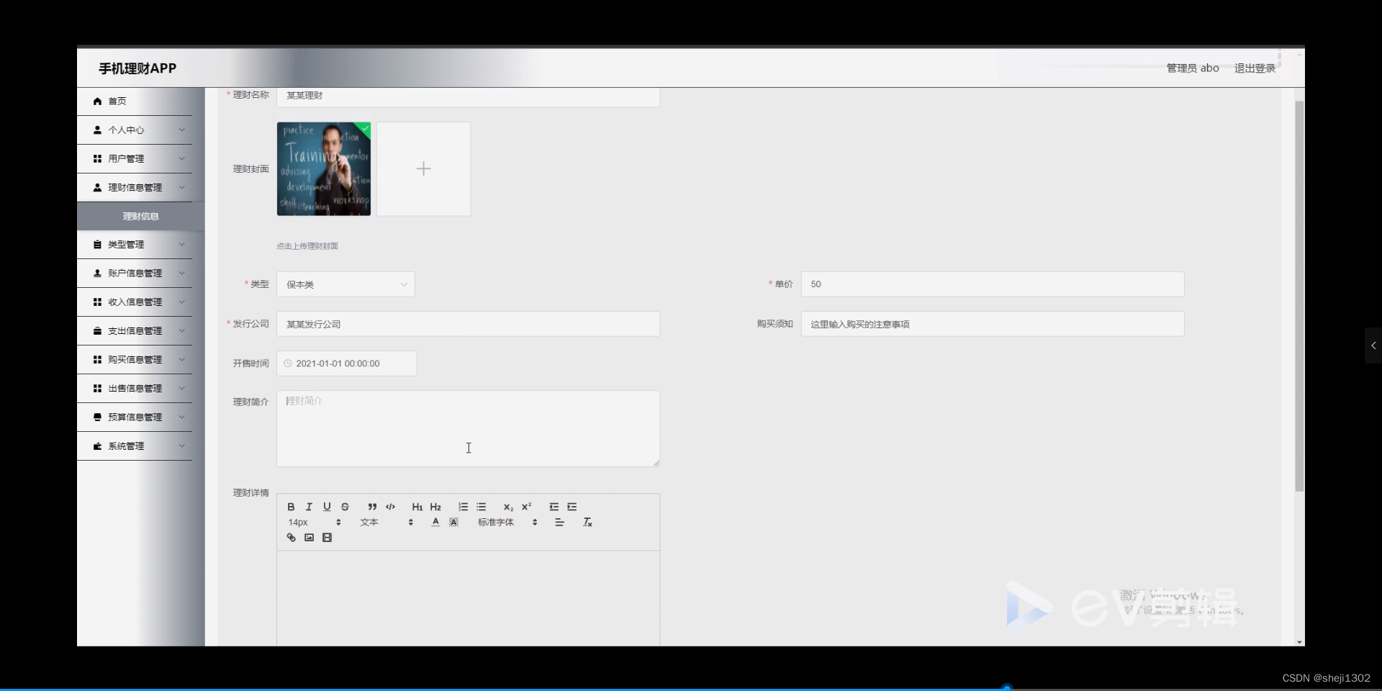Viewport: 1382px width, 691px height.
Task: Insert an image into the 理财详情 editor
Action: [309, 537]
